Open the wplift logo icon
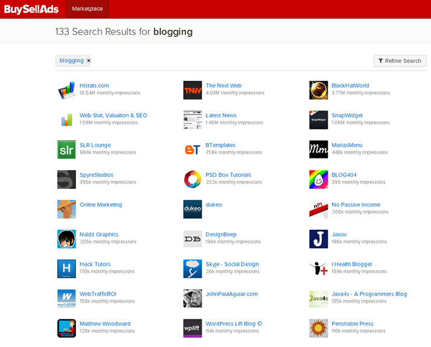431x347 pixels. [193, 328]
